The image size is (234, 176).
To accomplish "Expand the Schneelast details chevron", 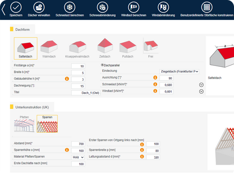I will click(x=201, y=85).
